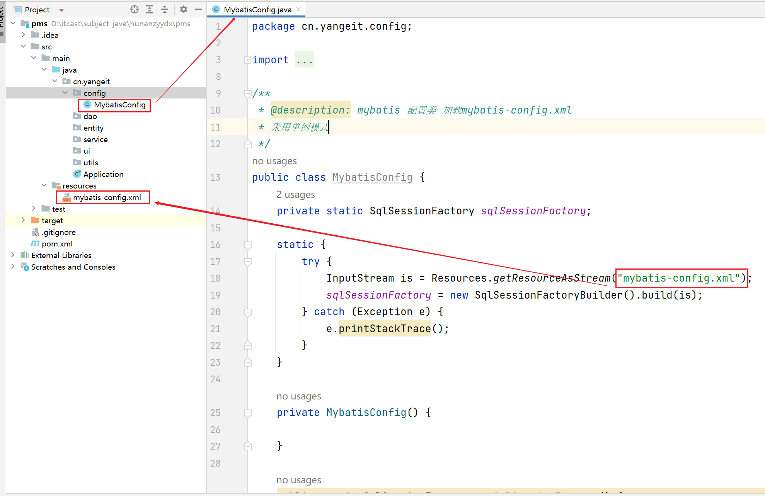
Task: Fold the static block at line 16
Action: [x=248, y=245]
